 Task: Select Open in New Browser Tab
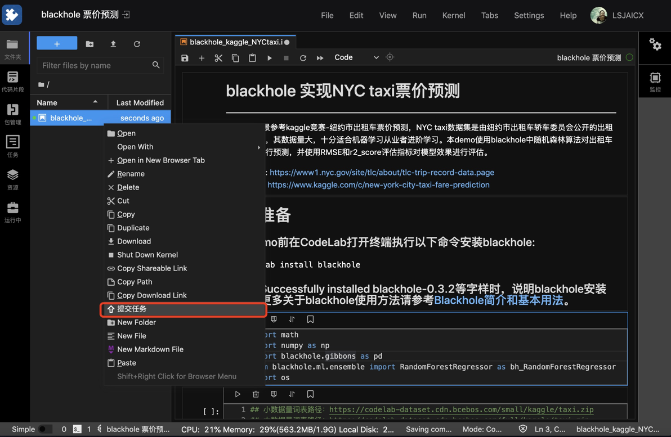(184, 160)
